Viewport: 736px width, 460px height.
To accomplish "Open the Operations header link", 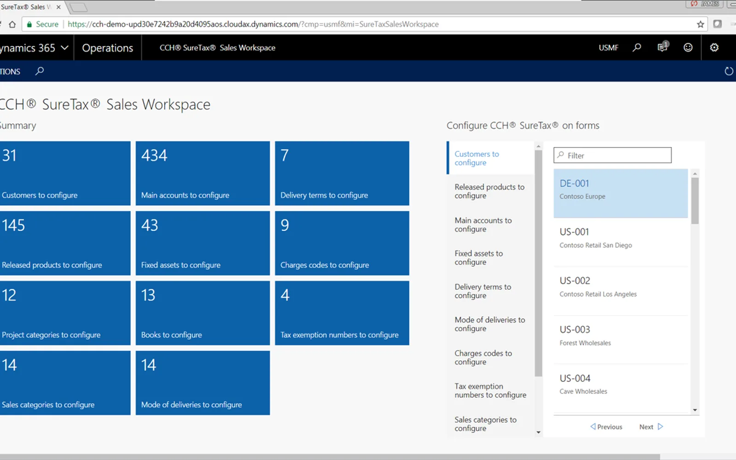I will pyautogui.click(x=108, y=48).
